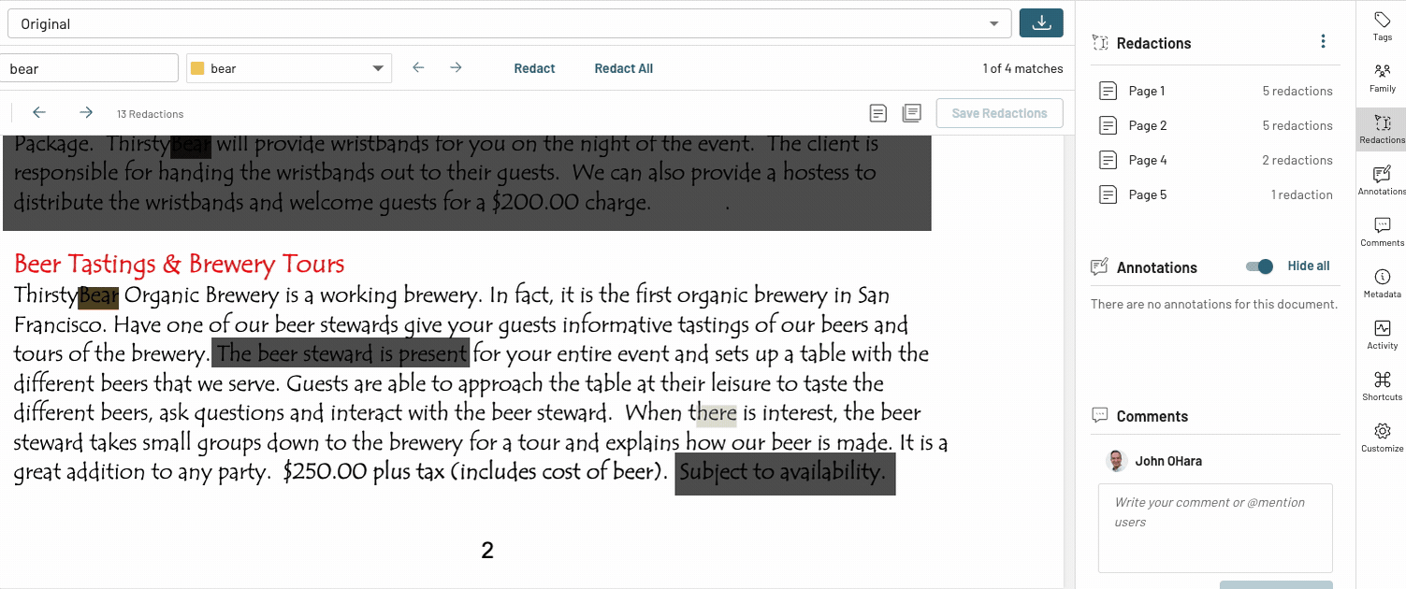
Task: Open the Tags sidebar panel
Action: pyautogui.click(x=1382, y=26)
